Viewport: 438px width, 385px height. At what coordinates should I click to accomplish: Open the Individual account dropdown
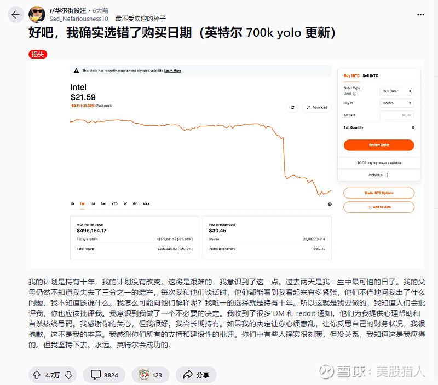[378, 175]
